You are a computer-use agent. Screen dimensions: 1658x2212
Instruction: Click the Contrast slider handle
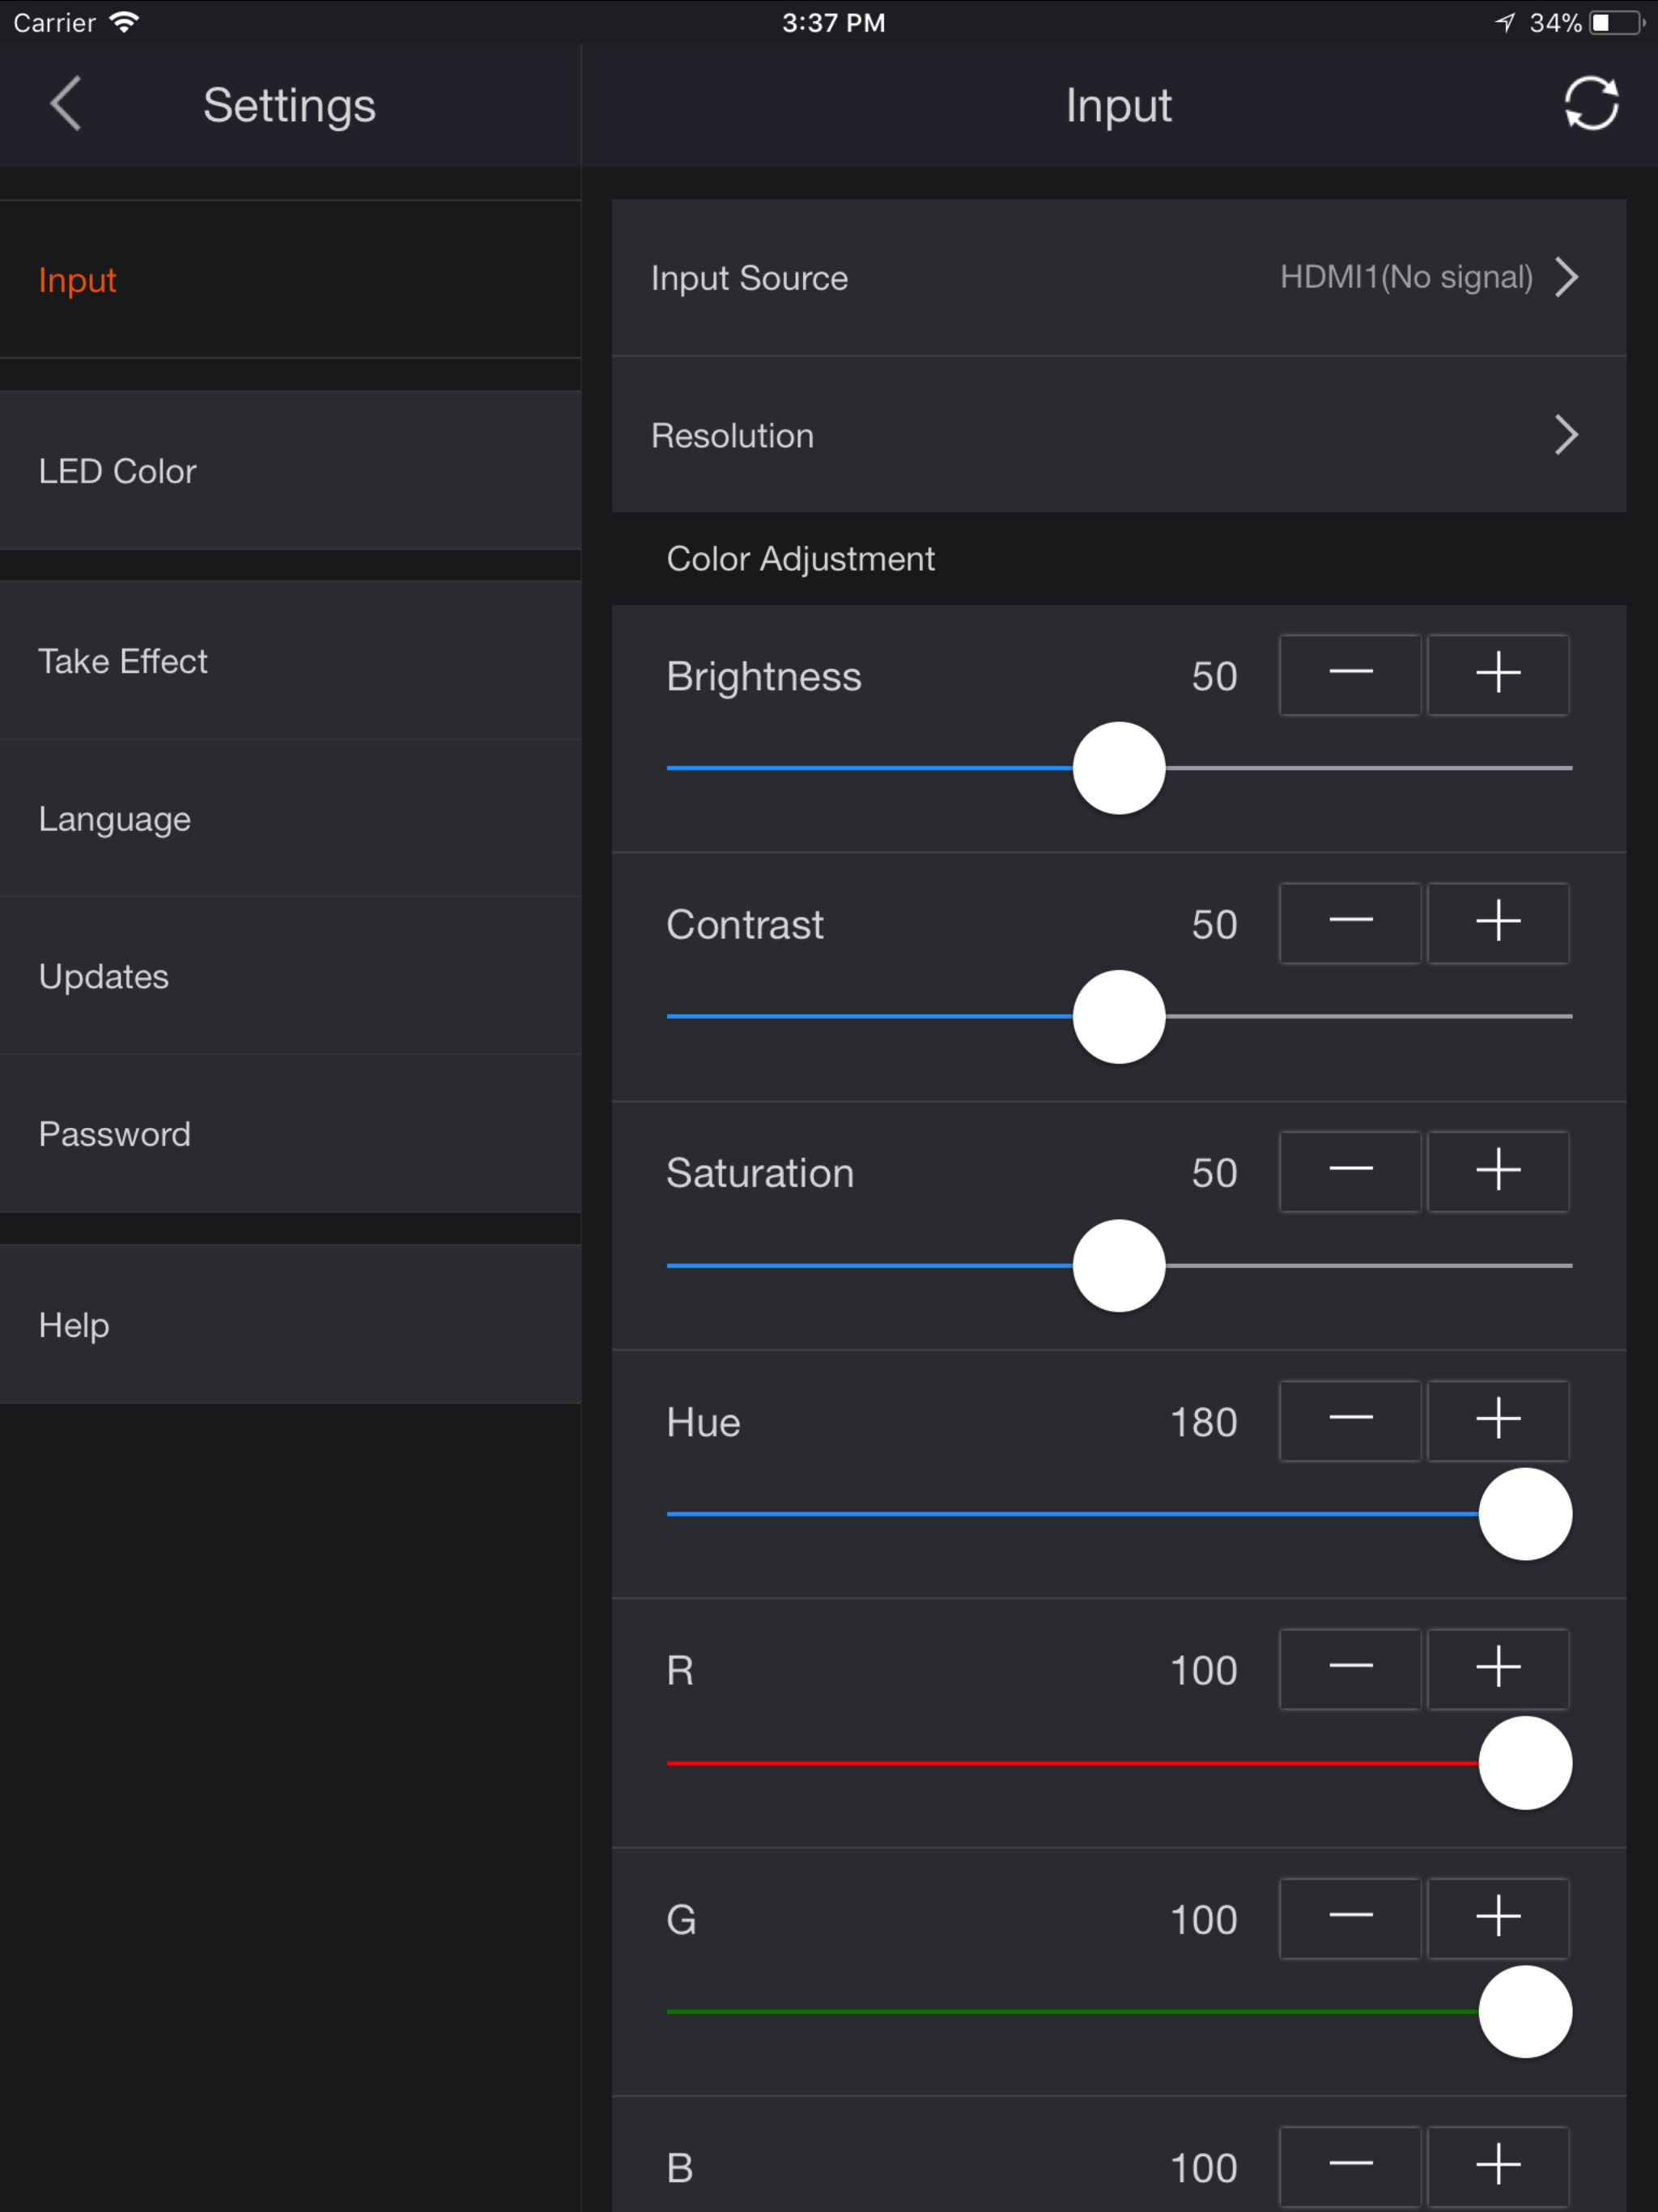coord(1119,1017)
